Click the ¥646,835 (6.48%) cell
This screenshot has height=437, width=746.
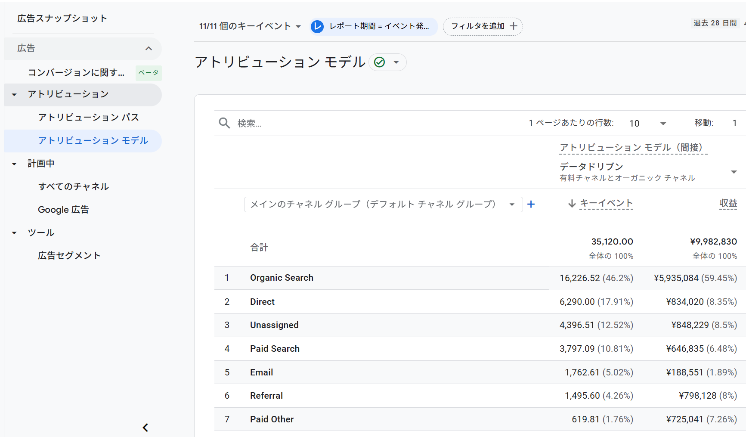point(702,349)
